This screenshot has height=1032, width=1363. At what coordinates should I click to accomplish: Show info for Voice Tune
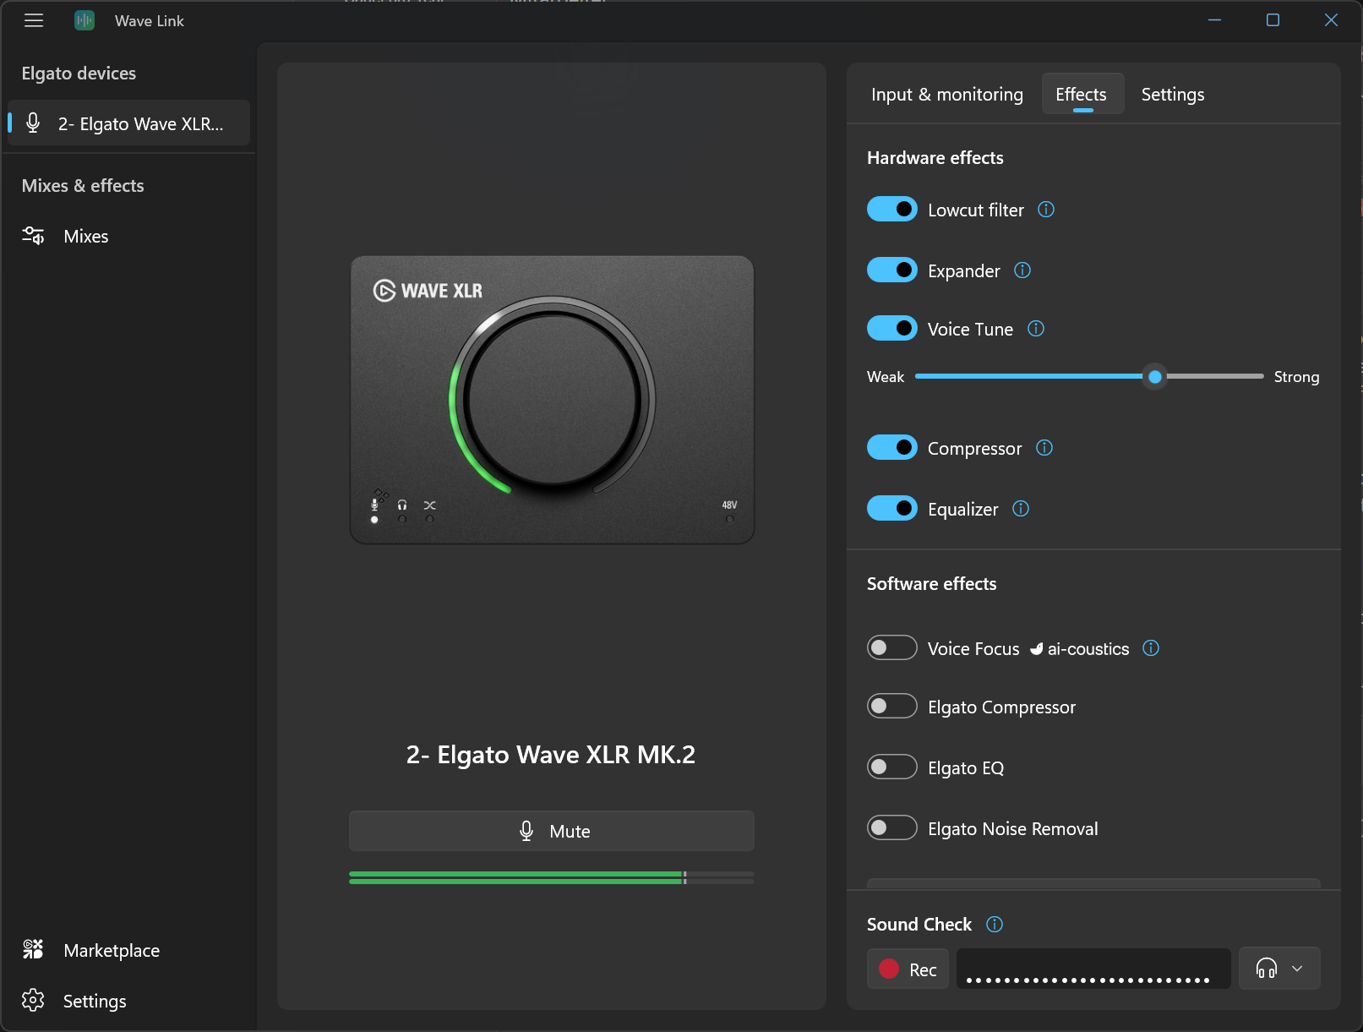coord(1036,329)
